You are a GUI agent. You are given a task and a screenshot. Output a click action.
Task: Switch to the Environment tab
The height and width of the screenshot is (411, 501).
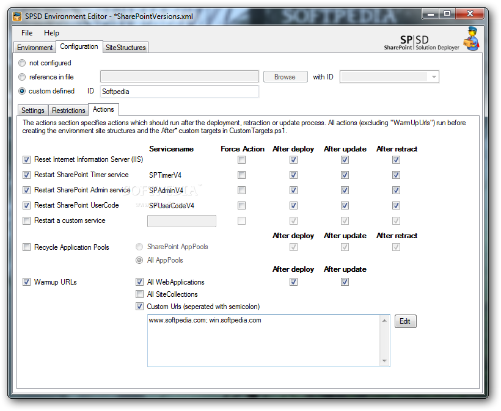coord(35,48)
